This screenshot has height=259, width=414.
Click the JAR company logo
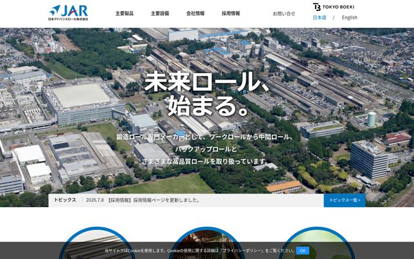click(69, 13)
